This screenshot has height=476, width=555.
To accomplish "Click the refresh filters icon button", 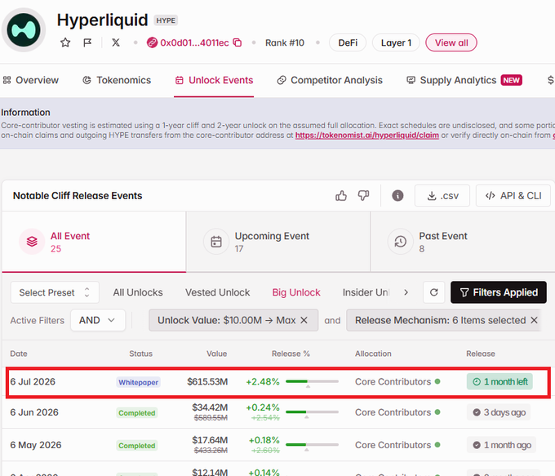I will (x=434, y=292).
